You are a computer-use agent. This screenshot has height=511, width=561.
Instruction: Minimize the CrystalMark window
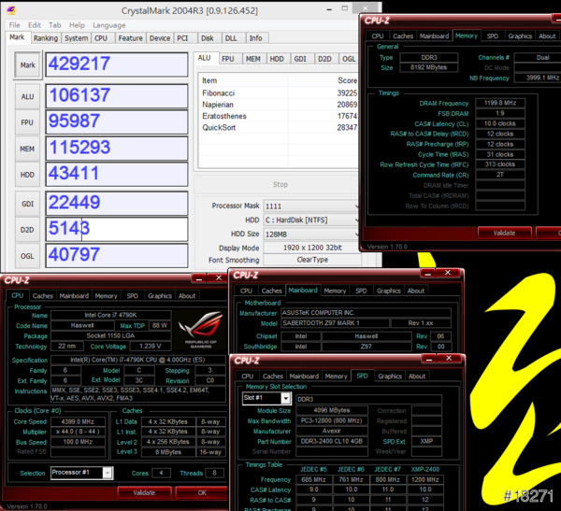[329, 9]
